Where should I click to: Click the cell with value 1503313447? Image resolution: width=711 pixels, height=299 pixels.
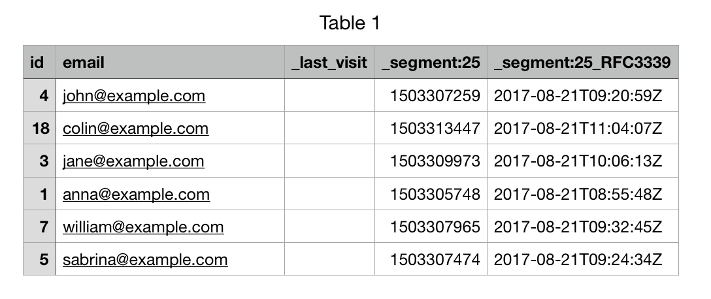[435, 129]
